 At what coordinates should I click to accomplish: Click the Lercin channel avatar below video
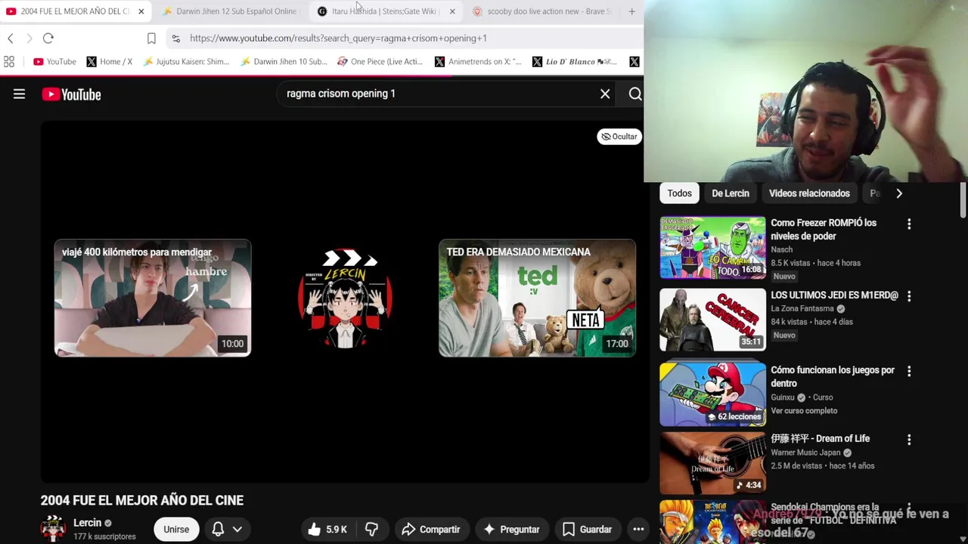pyautogui.click(x=53, y=529)
